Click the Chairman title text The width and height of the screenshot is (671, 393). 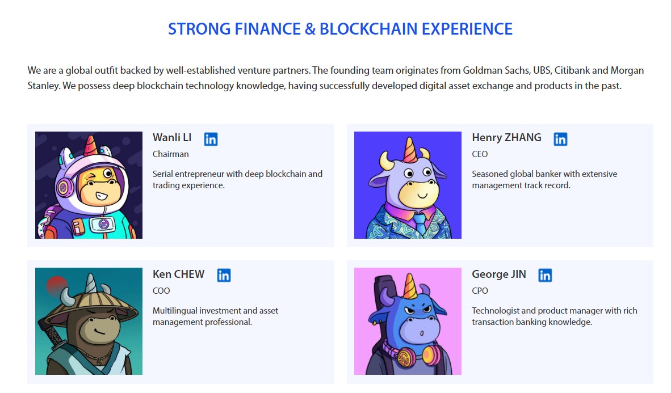click(x=171, y=154)
